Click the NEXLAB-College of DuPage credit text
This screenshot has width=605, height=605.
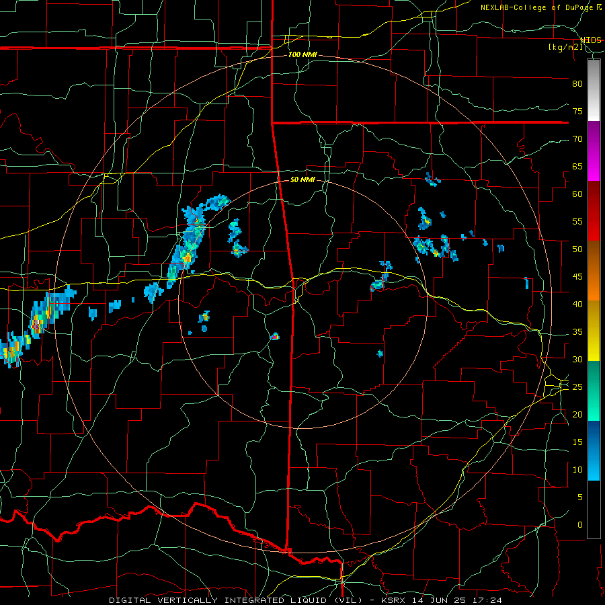click(537, 7)
